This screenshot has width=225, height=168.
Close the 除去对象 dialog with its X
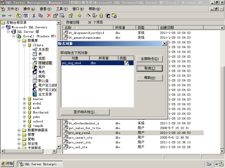tap(165, 44)
